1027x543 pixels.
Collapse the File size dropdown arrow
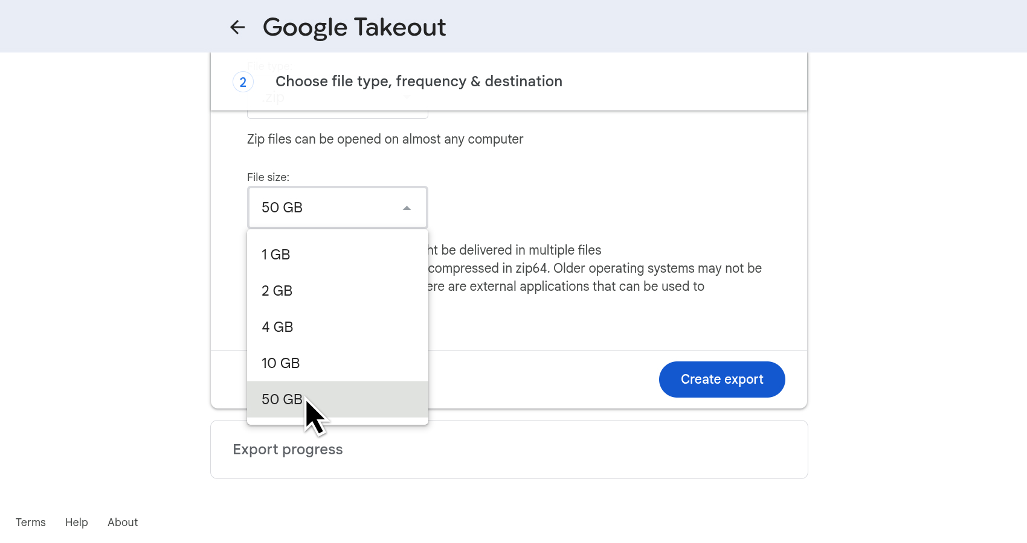[407, 208]
